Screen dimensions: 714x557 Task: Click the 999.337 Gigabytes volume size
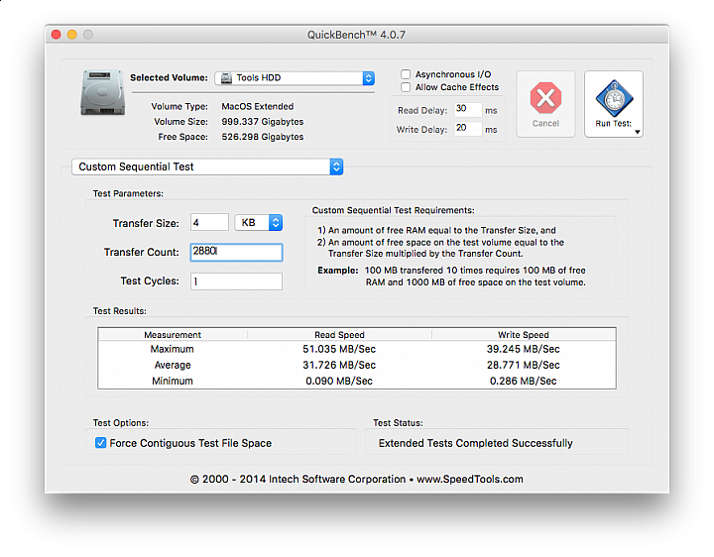pos(263,122)
